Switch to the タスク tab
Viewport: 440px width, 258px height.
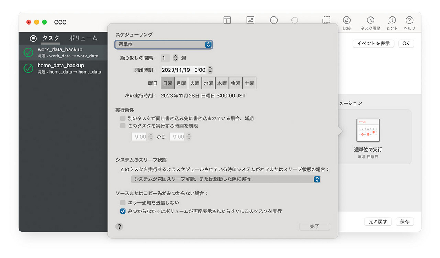51,38
